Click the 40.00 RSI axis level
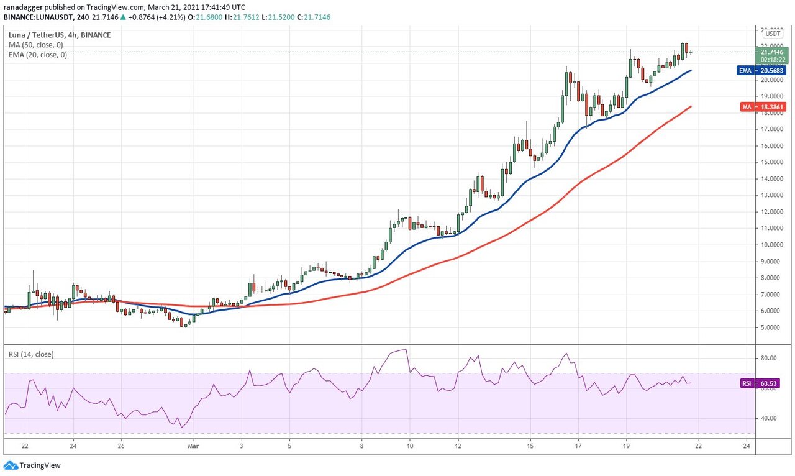The image size is (795, 476). [768, 418]
